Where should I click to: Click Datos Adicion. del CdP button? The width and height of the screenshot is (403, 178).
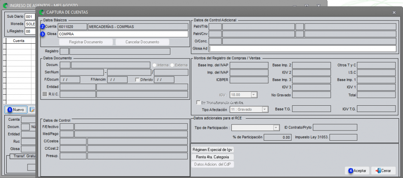point(213,164)
